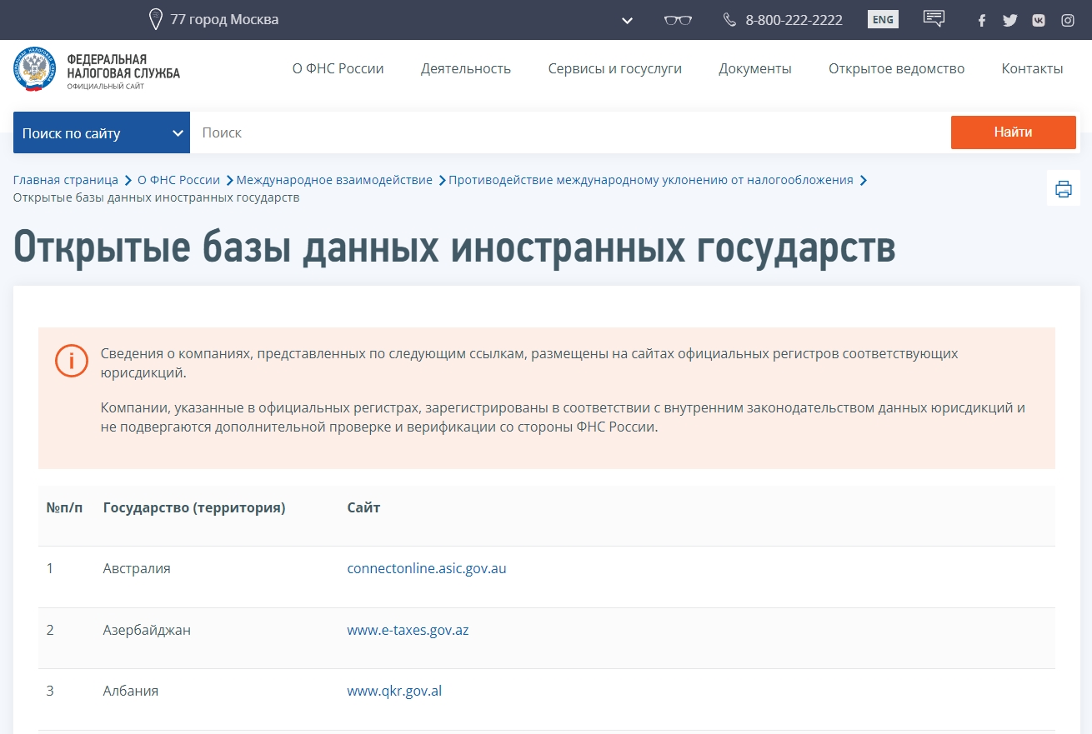Expand the top bar chevron dropdown
This screenshot has height=734, width=1092.
[x=627, y=20]
